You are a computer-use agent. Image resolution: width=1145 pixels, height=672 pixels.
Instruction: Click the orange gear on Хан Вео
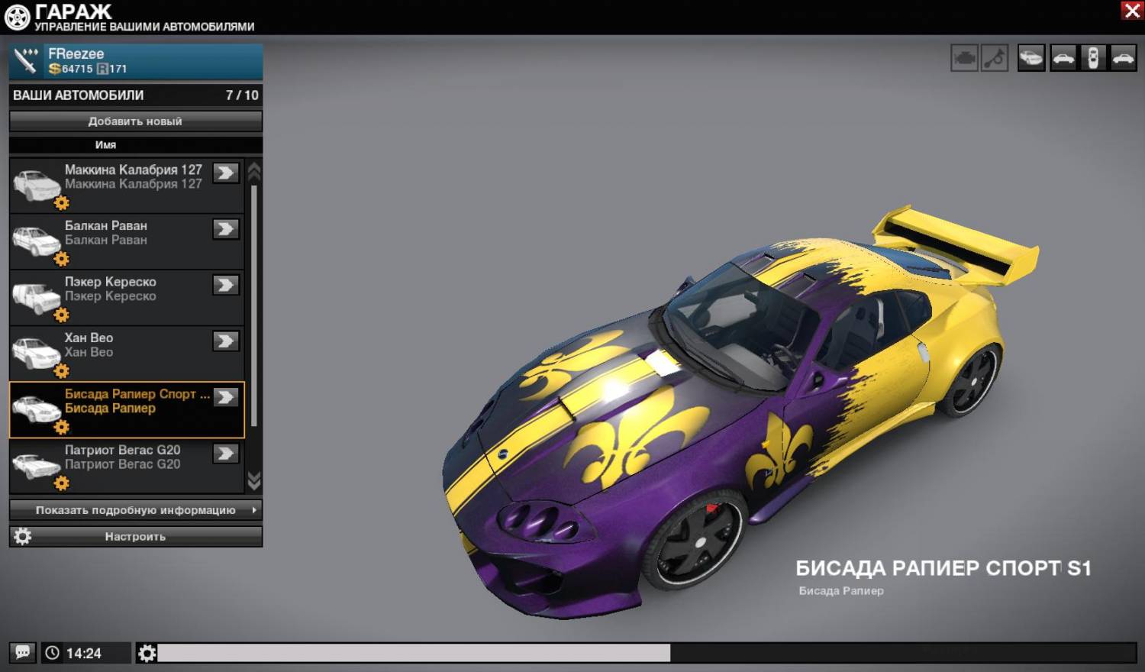click(62, 371)
